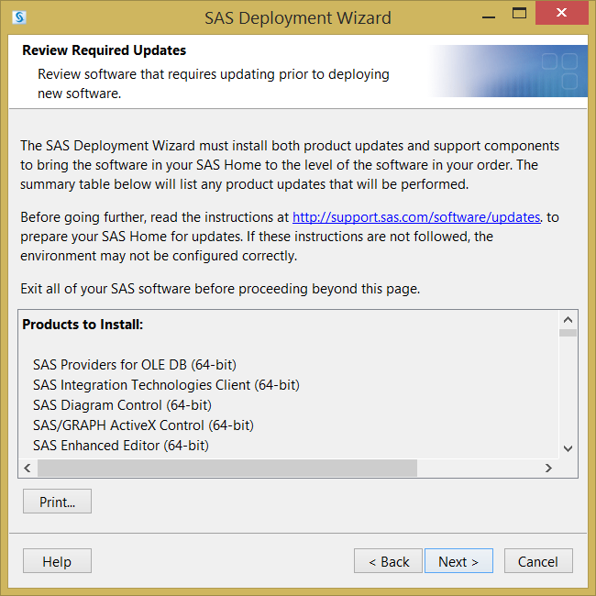The height and width of the screenshot is (596, 596).
Task: Click the scroll left arrow in products list
Action: click(28, 468)
